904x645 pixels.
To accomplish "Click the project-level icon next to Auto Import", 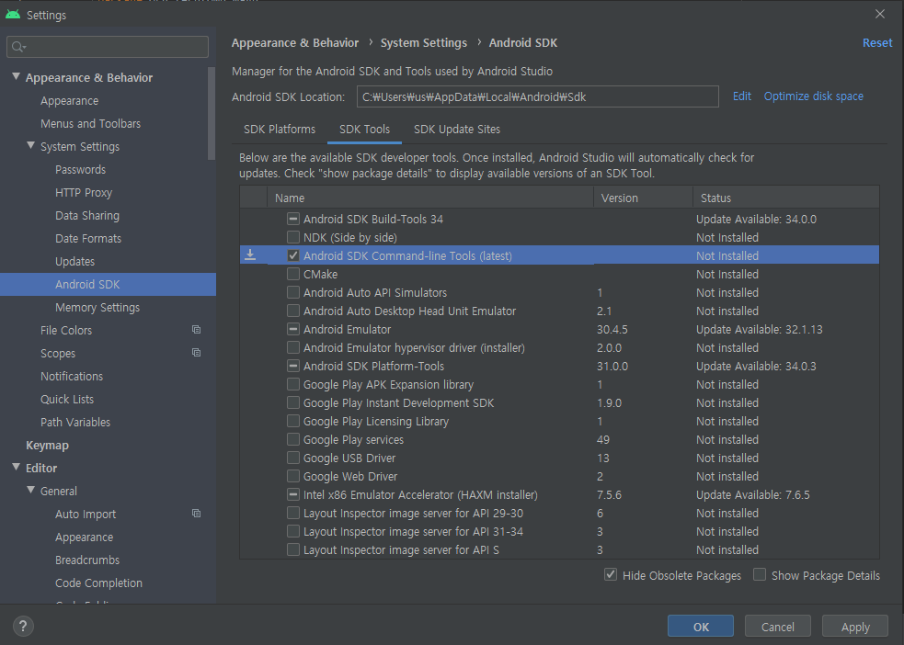I will (196, 513).
